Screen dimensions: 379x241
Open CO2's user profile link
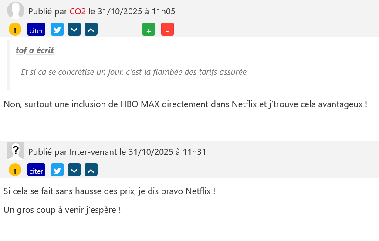tap(78, 11)
